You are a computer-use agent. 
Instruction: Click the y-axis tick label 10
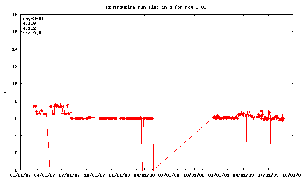(14, 84)
